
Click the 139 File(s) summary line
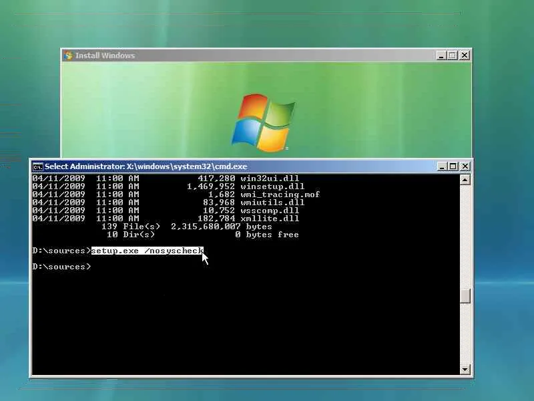pyautogui.click(x=187, y=227)
